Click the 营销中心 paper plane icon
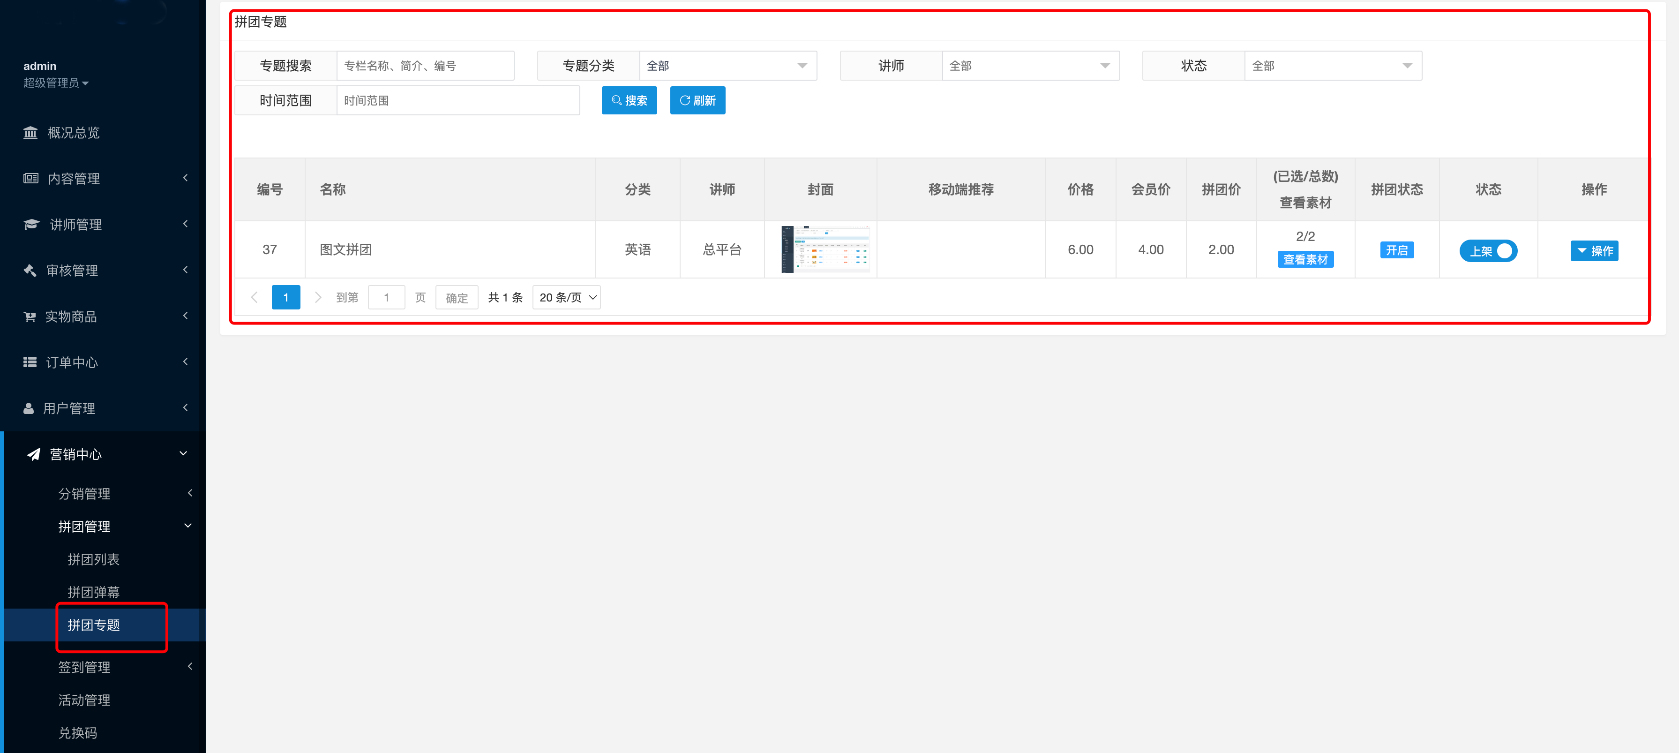 point(33,454)
